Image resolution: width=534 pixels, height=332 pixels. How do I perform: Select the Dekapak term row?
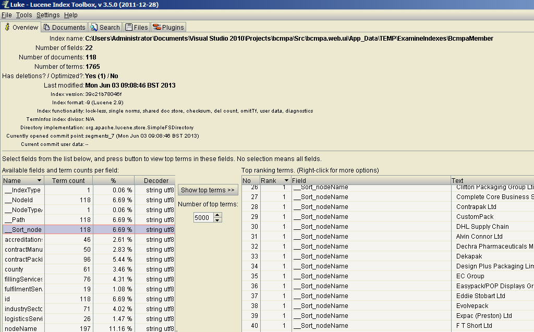point(388,256)
